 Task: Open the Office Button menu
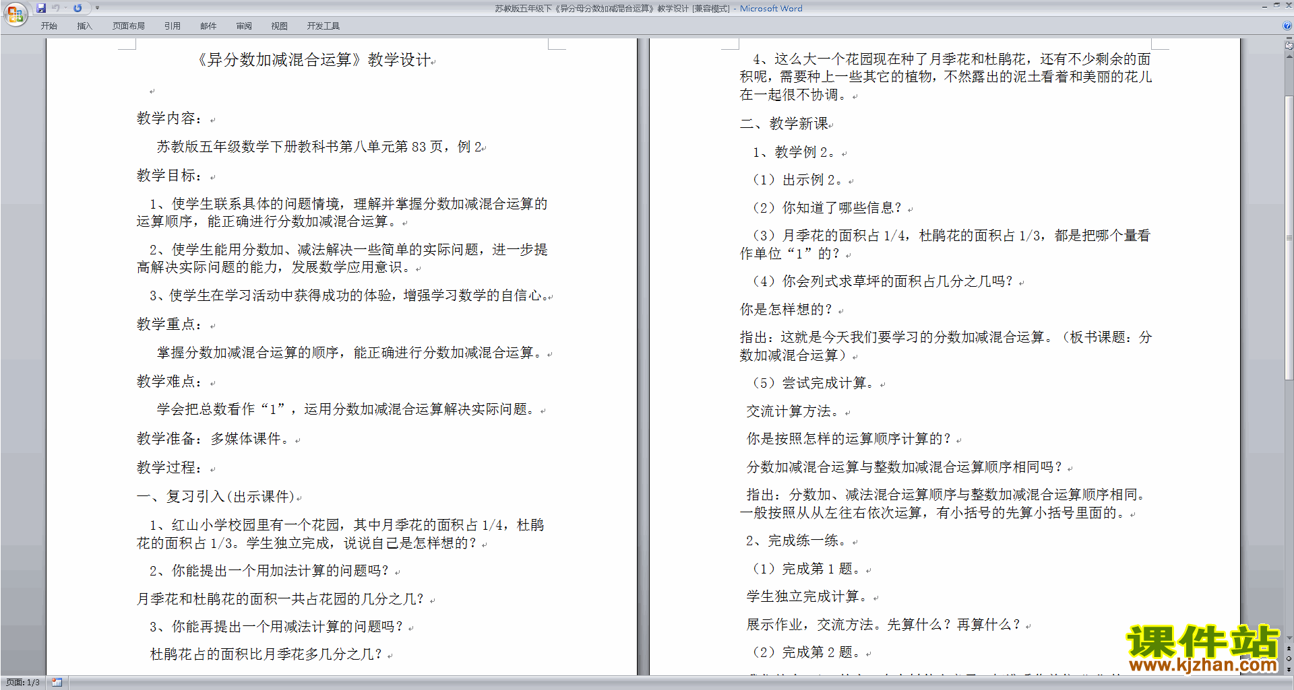tap(15, 13)
